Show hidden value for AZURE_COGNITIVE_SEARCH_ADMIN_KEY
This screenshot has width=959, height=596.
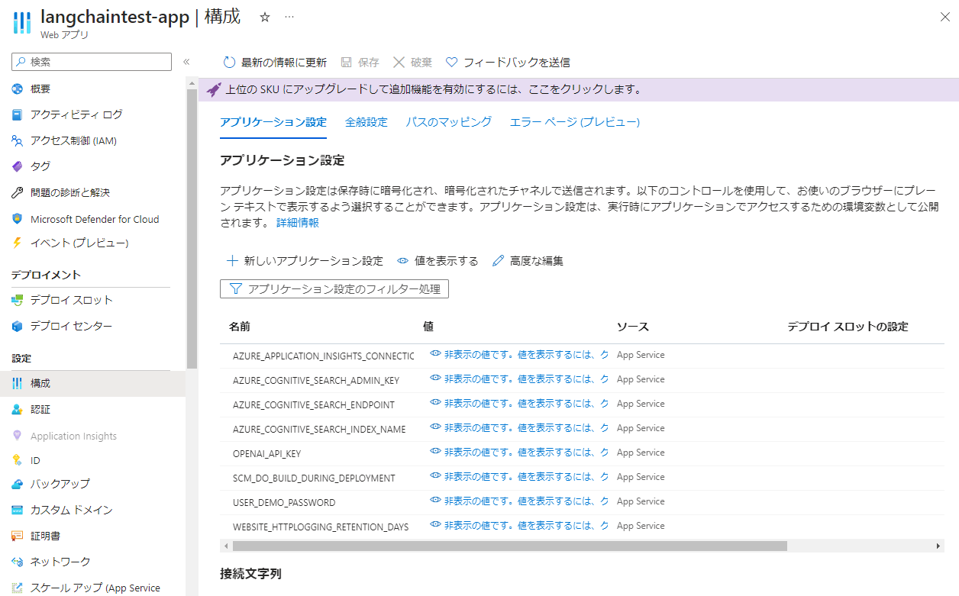pyautogui.click(x=519, y=379)
